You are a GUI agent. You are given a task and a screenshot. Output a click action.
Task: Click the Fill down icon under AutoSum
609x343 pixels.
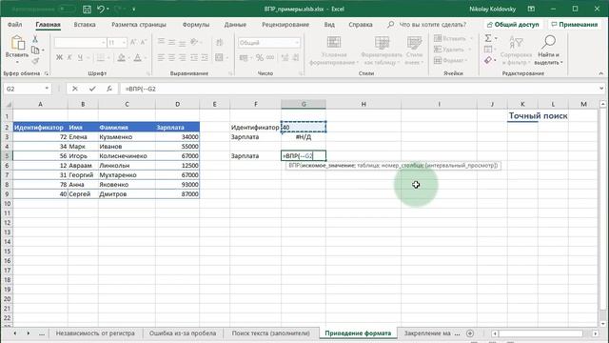(488, 50)
